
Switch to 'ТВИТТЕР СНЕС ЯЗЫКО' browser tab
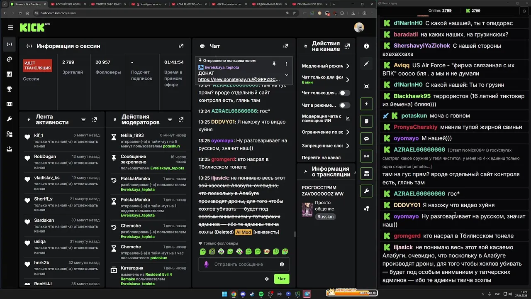tap(109, 4)
